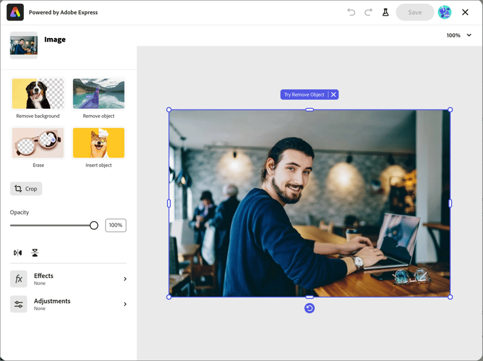
Task: Expand the Adjustments panel
Action: coord(68,304)
